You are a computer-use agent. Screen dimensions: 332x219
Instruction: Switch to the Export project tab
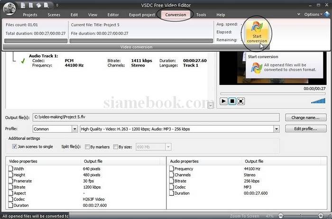point(142,15)
